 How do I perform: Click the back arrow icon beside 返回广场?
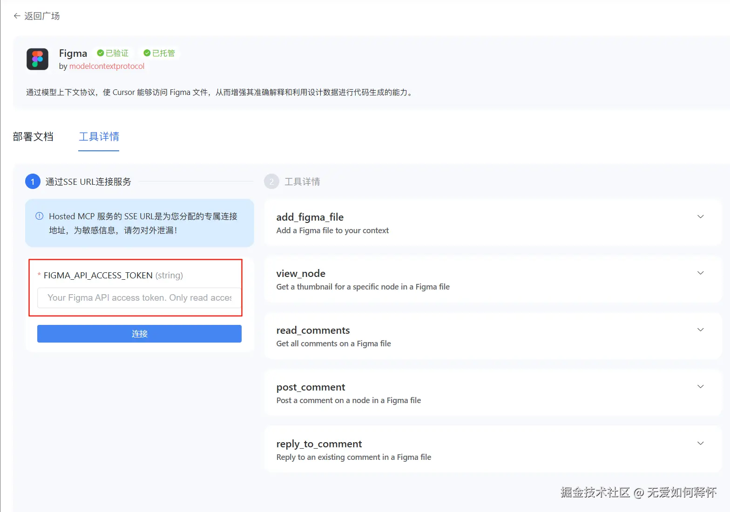click(x=17, y=16)
